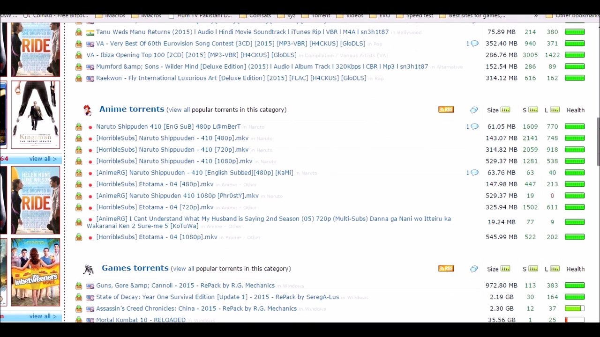Click the RSS icon for Anime torrents

tap(446, 110)
